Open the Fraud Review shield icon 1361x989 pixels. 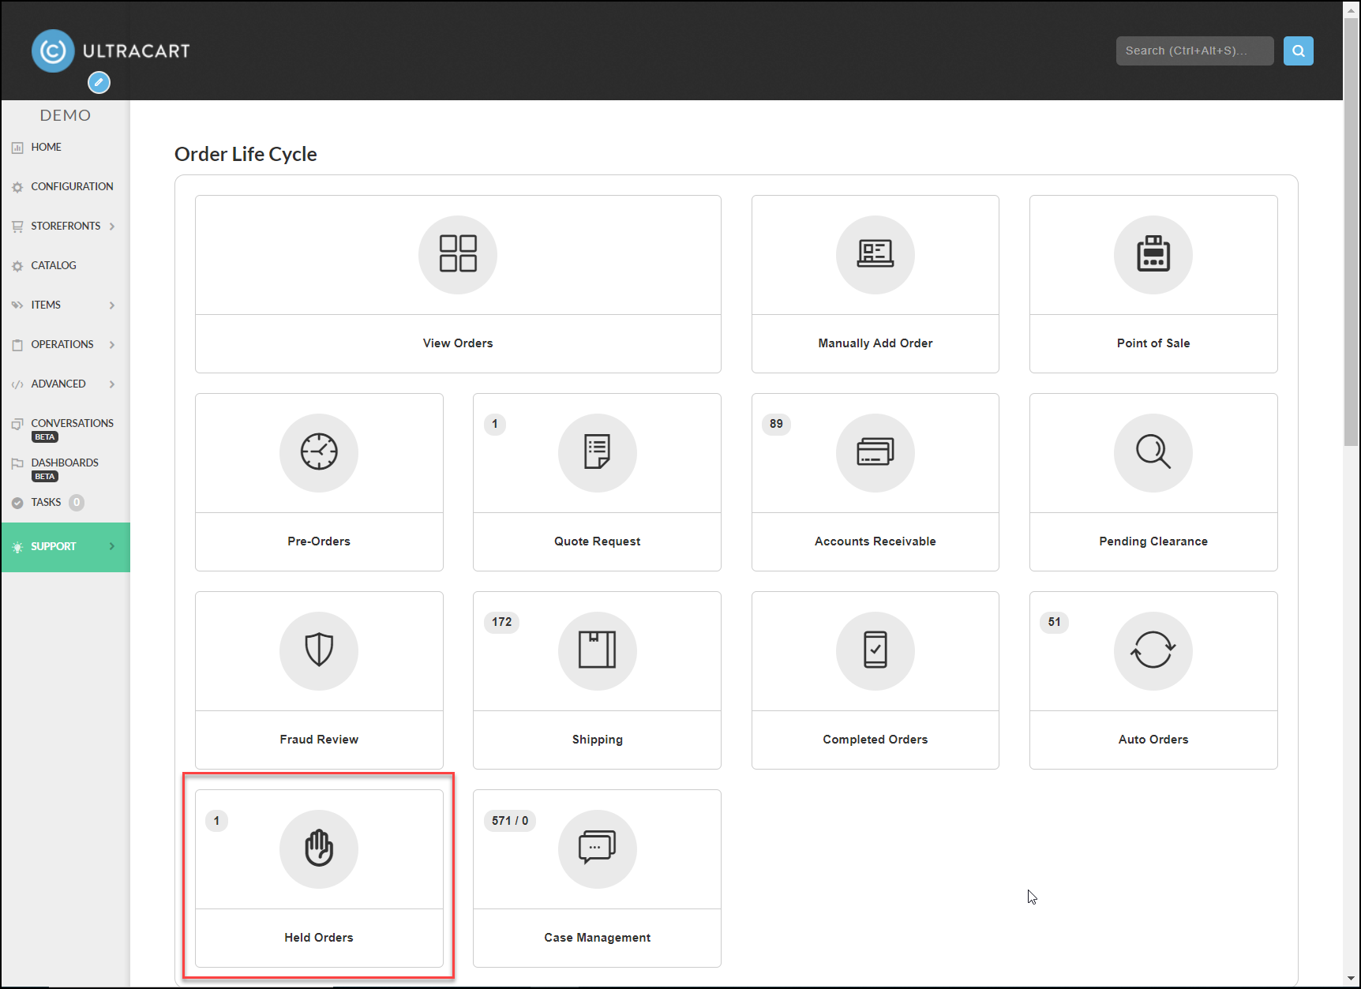pos(319,650)
